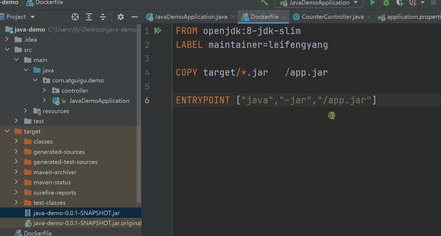Expand the JavaDemoApplication class node
441x236 pixels.
tap(44, 100)
